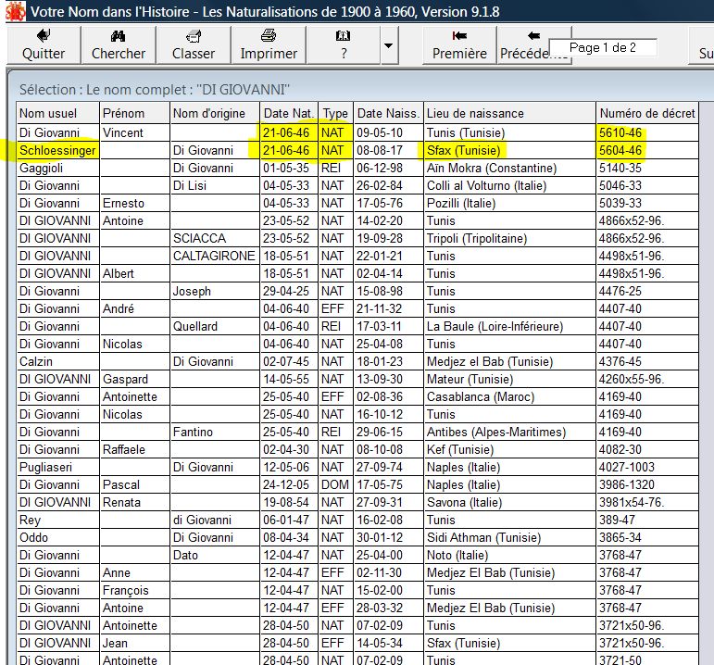Sort by 'Nom usuel' column header

click(57, 113)
